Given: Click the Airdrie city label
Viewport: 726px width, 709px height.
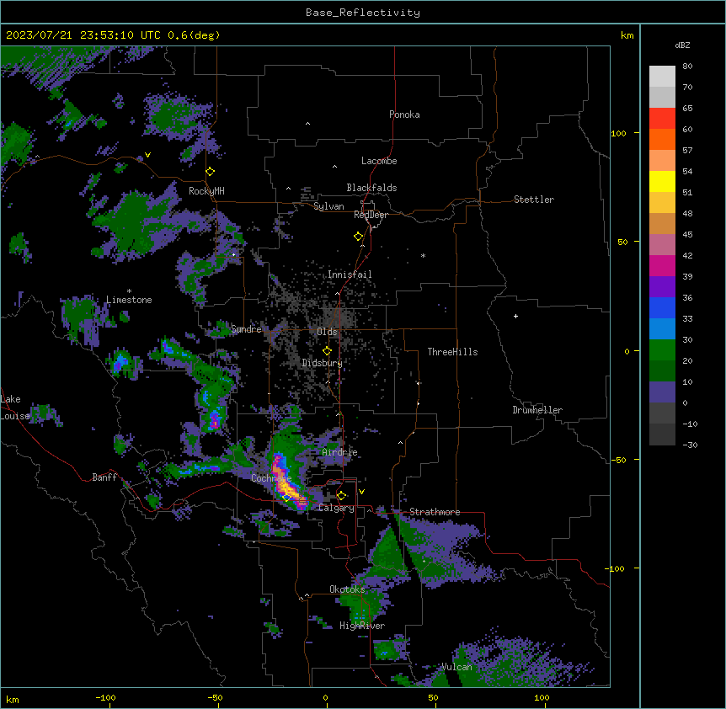Looking at the screenshot, I should [x=340, y=452].
